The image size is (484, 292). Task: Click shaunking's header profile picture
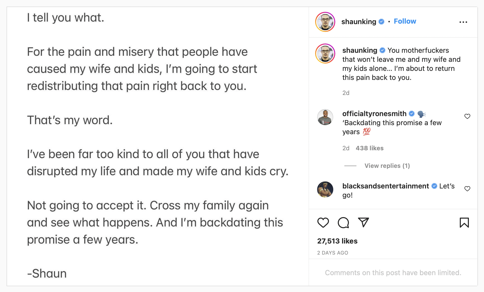click(325, 22)
